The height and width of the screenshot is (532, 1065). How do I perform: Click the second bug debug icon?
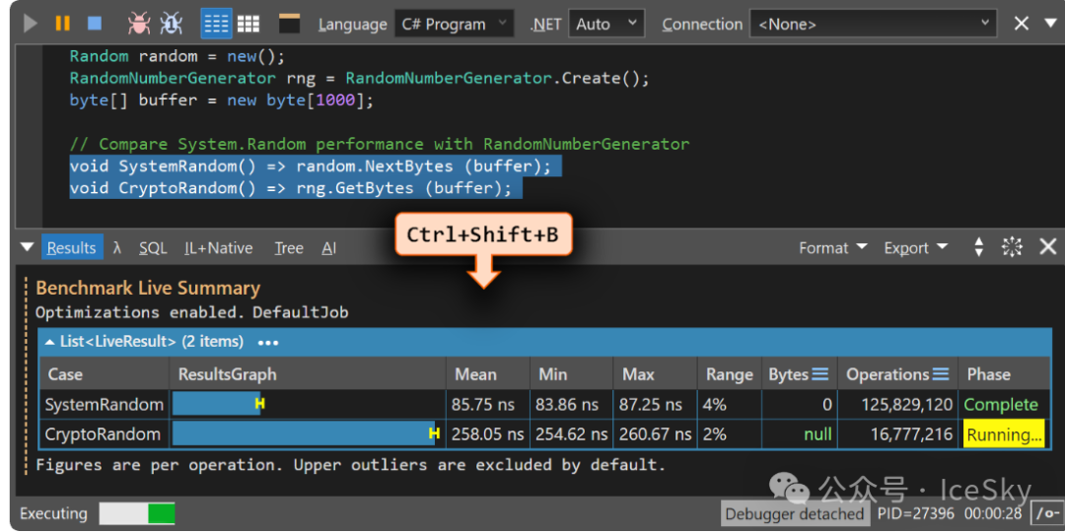172,23
